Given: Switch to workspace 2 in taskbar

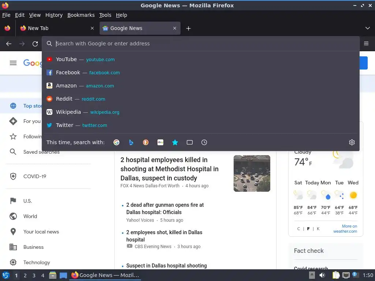Looking at the screenshot, I should pos(25,276).
